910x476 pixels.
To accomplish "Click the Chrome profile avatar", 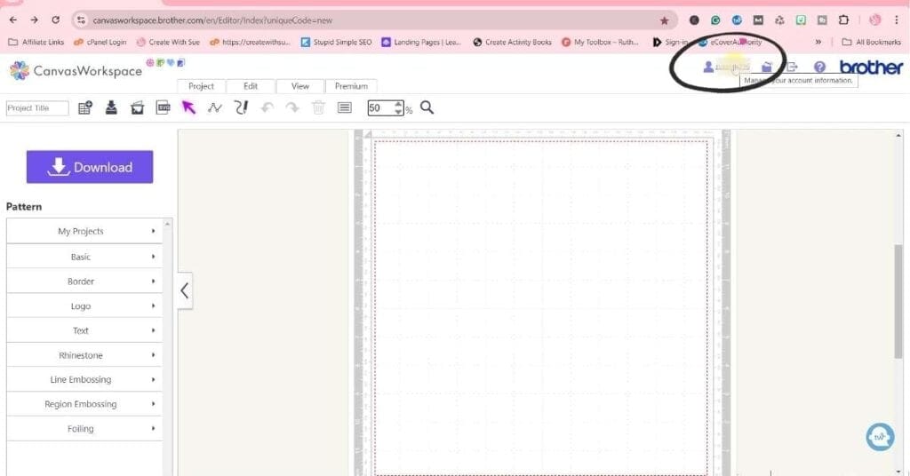I will [874, 20].
